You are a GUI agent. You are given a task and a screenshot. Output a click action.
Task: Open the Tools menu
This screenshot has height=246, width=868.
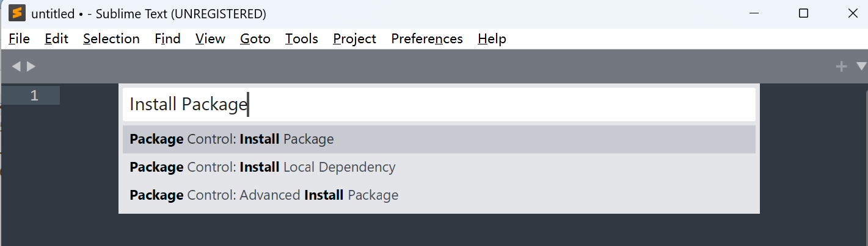302,39
